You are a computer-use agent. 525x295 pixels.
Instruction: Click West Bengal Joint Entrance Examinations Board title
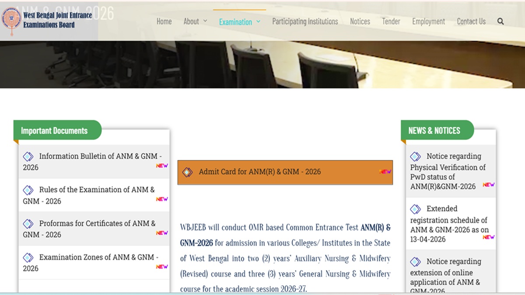coord(57,20)
